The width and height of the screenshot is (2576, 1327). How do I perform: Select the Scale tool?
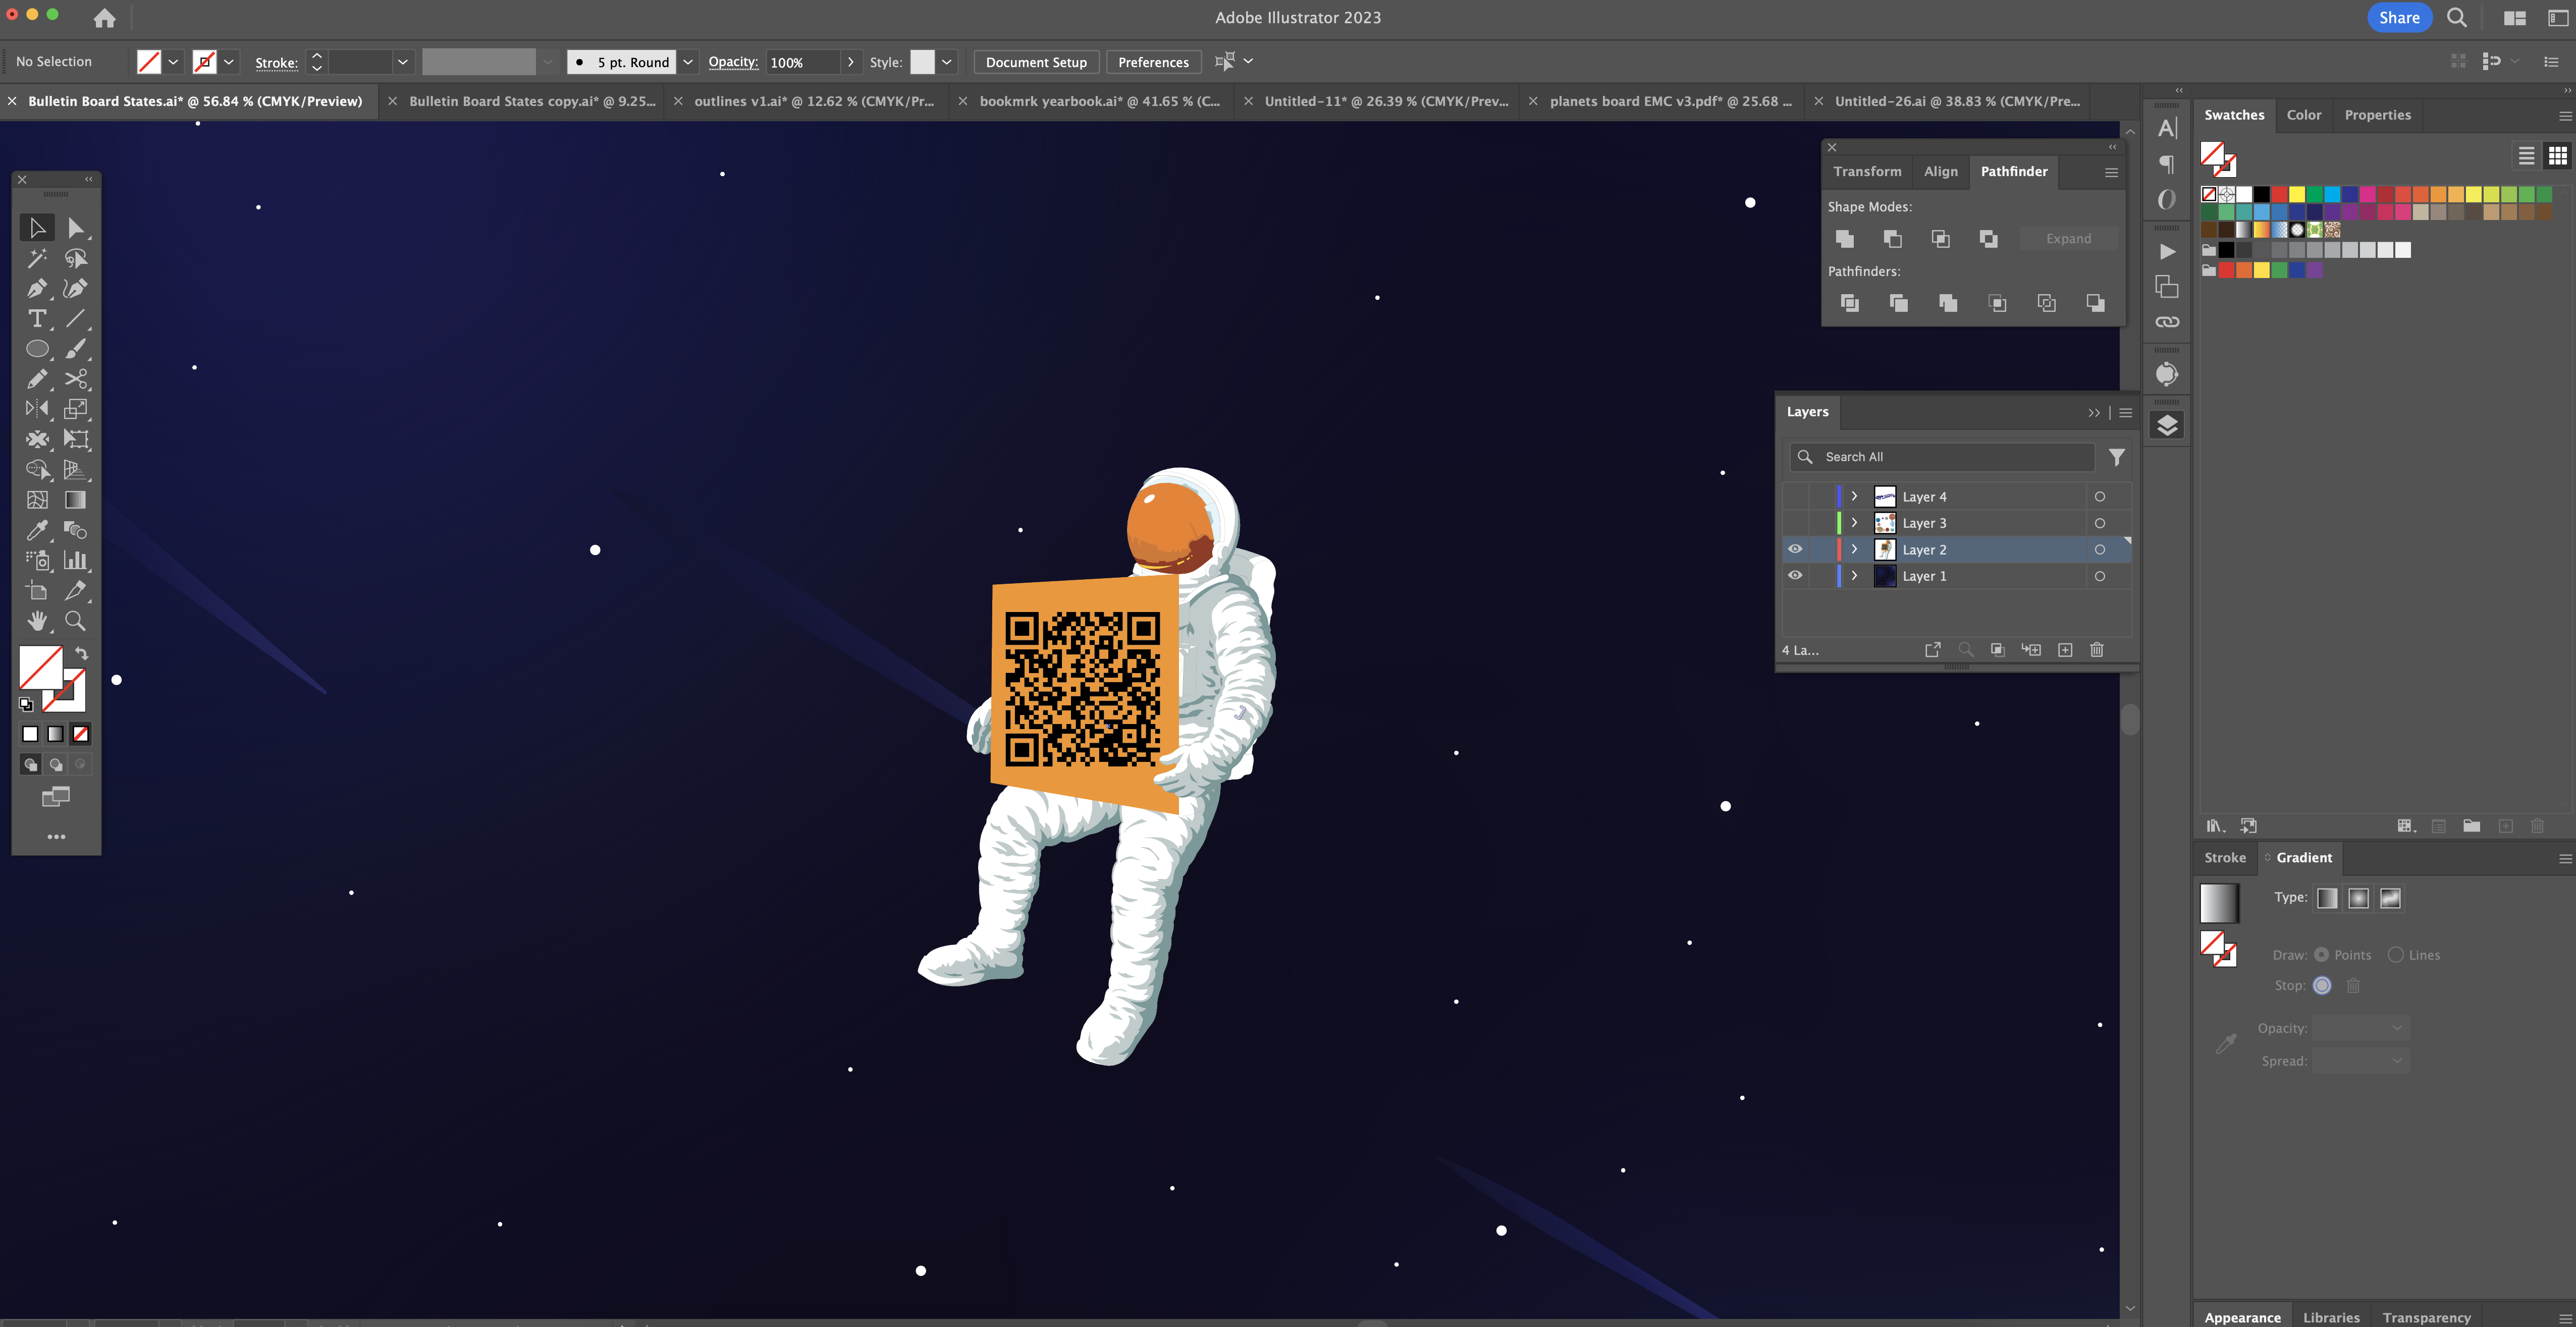coord(76,409)
